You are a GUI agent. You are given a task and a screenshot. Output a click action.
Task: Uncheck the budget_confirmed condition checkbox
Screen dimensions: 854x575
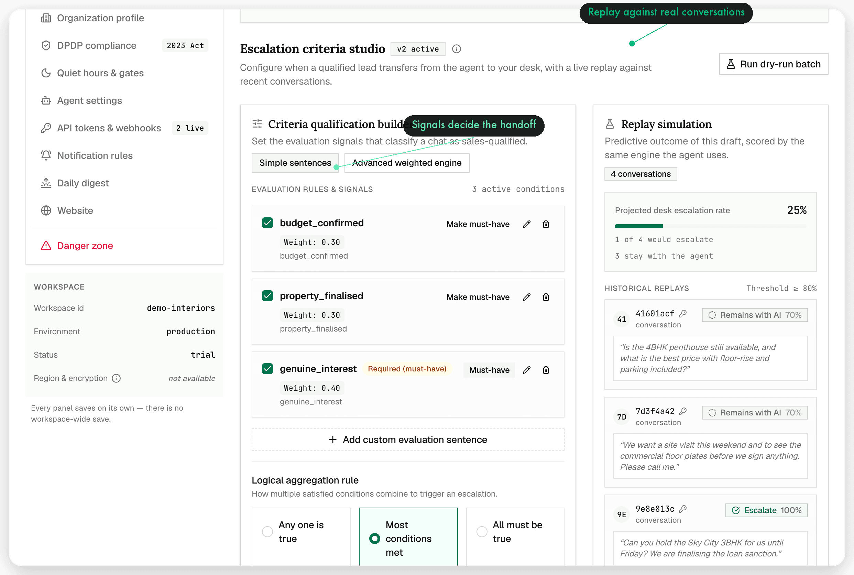[x=267, y=223]
